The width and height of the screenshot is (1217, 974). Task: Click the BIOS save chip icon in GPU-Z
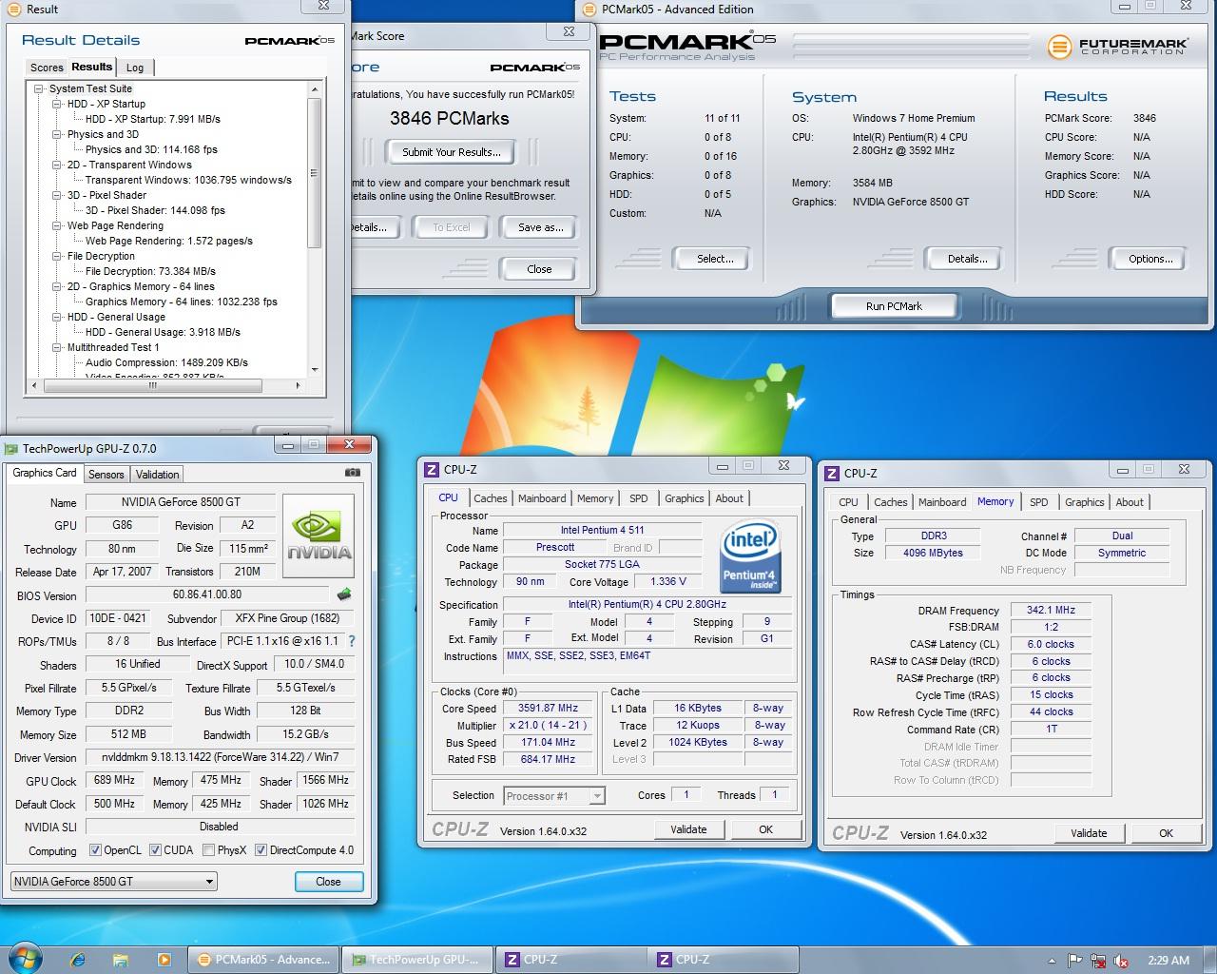click(344, 594)
